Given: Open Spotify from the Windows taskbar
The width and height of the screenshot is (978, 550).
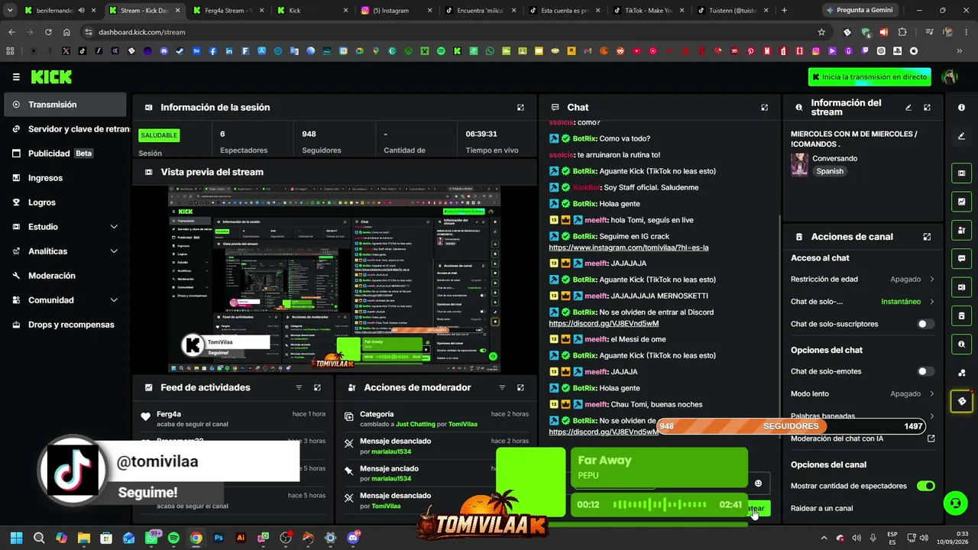Looking at the screenshot, I should [173, 538].
